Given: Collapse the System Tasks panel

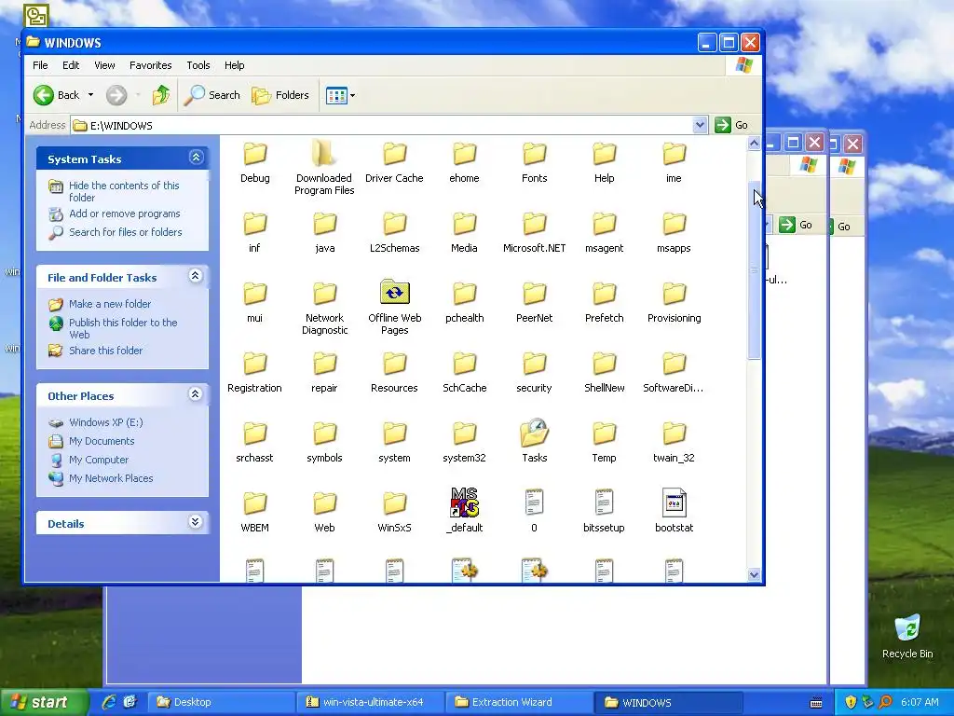Looking at the screenshot, I should click(x=196, y=158).
